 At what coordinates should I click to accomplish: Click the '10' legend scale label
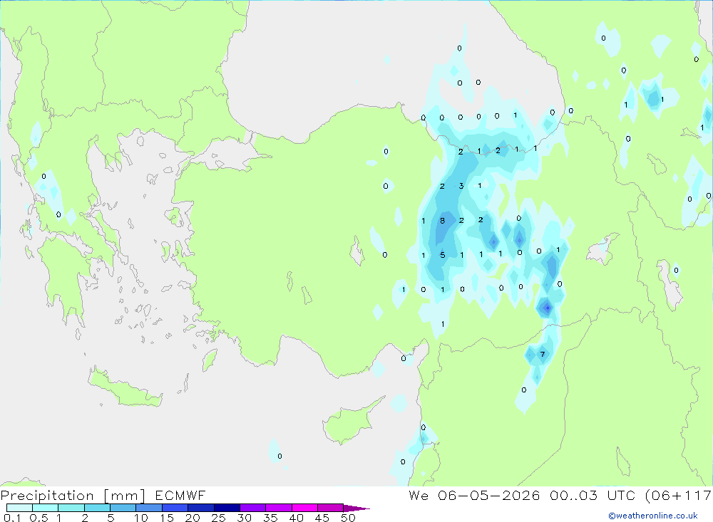pyautogui.click(x=141, y=518)
